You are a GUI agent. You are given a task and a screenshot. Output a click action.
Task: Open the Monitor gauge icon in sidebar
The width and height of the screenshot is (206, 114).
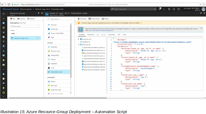click(x=4, y=79)
